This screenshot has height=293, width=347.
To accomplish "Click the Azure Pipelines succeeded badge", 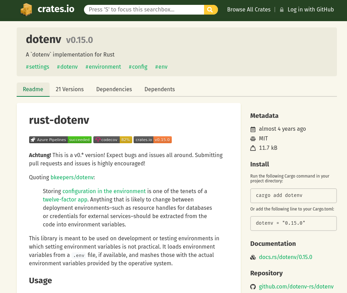I will tap(60, 140).
